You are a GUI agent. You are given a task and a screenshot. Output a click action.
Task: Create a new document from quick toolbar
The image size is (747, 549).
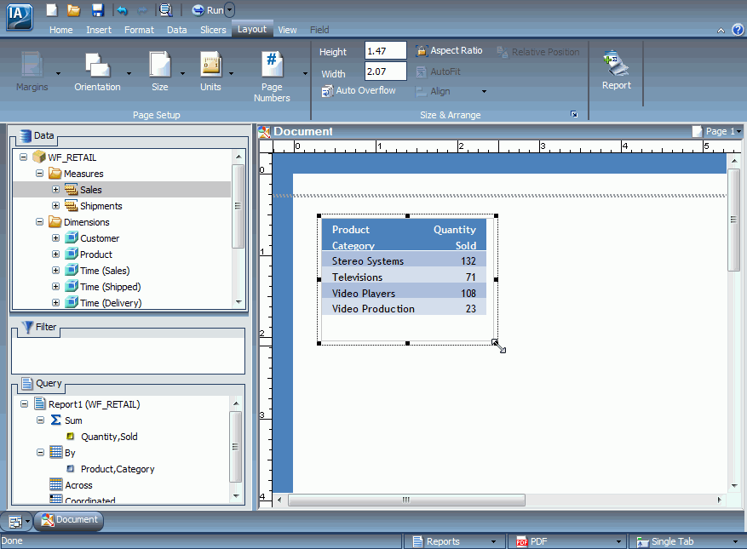pos(51,10)
